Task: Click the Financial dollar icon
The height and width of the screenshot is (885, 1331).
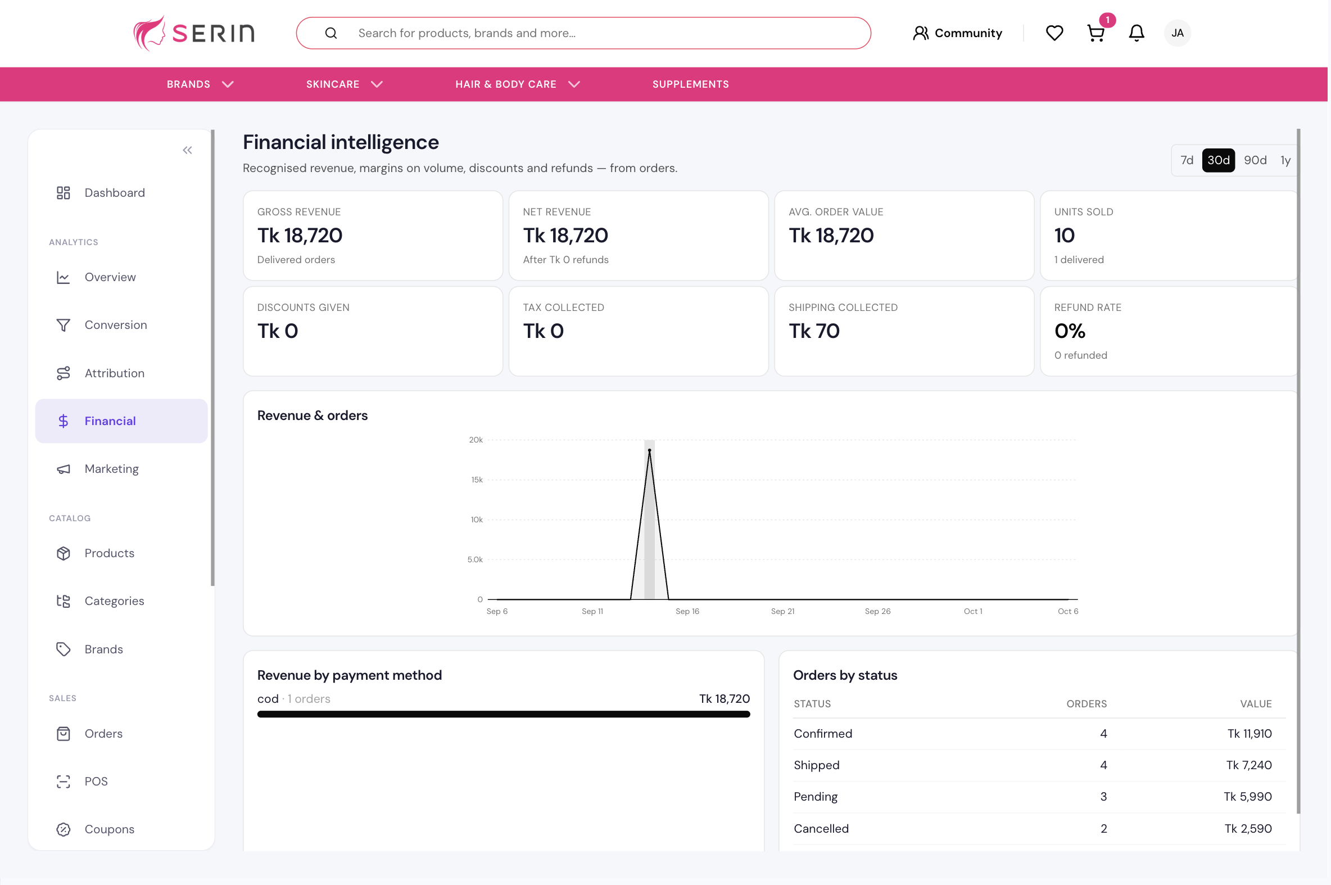Action: tap(63, 421)
